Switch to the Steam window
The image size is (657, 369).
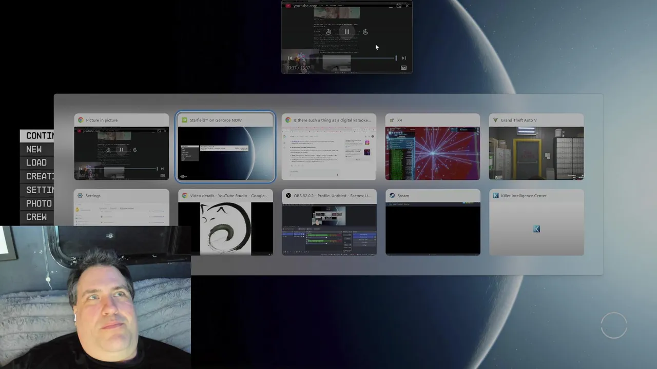click(433, 222)
